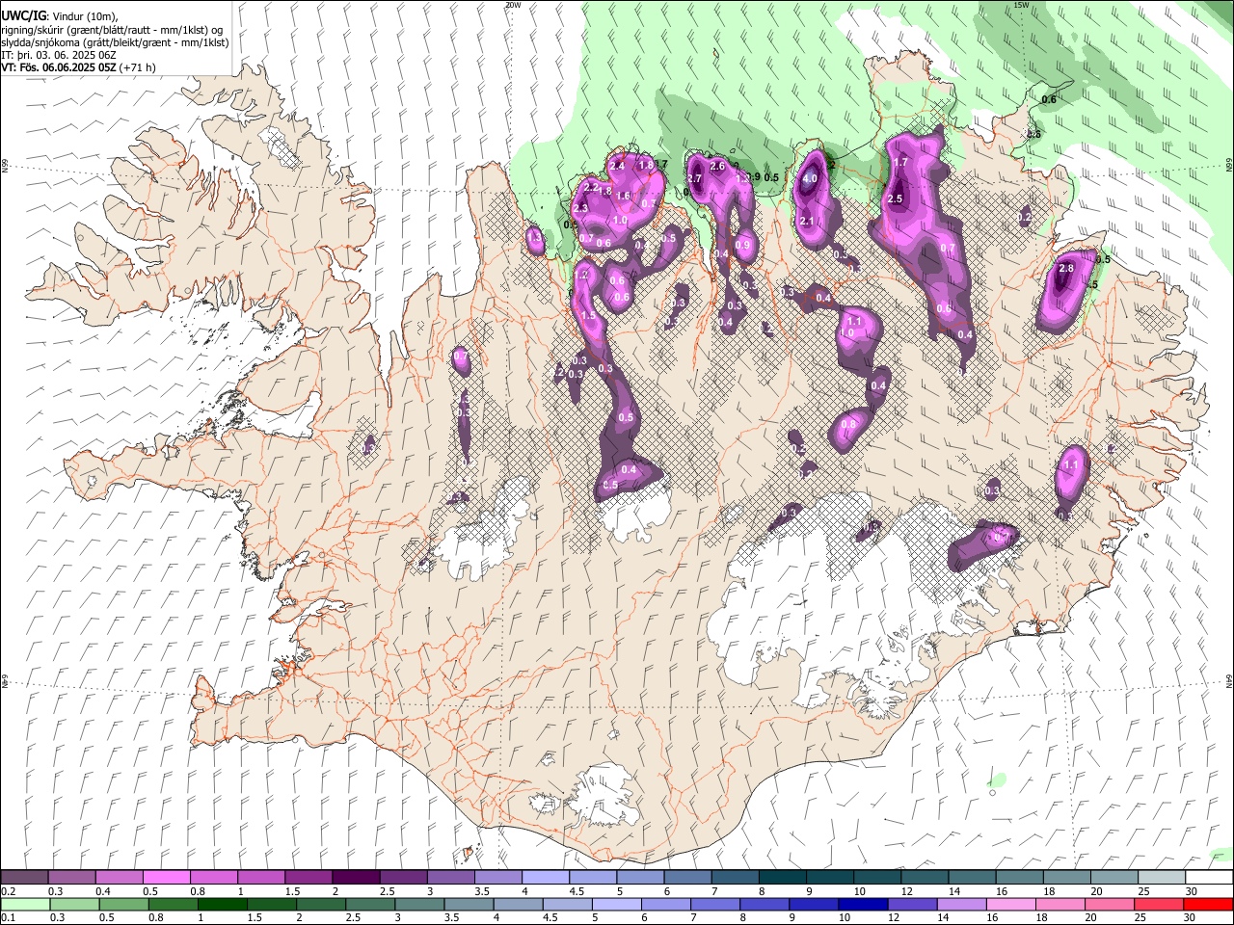Viewport: 1234px width, 925px height.
Task: Pick the 0.3 light green rain legend swatch
Action: coord(74,905)
